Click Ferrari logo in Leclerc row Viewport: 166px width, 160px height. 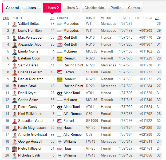click(x=60, y=73)
